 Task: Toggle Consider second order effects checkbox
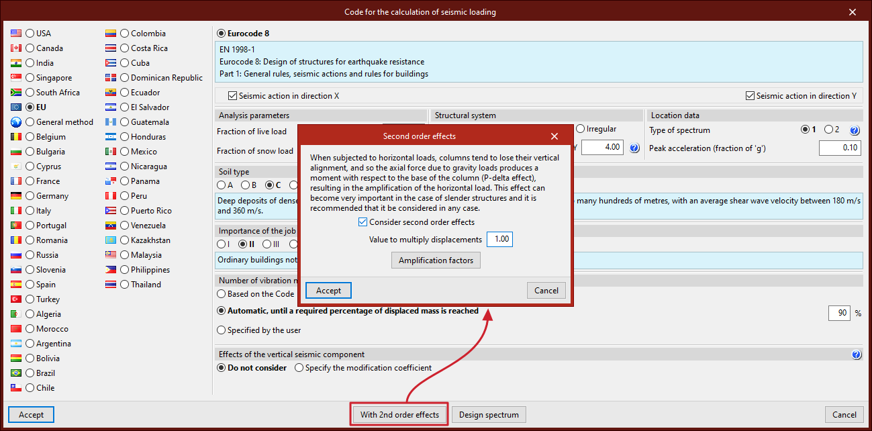(x=363, y=222)
